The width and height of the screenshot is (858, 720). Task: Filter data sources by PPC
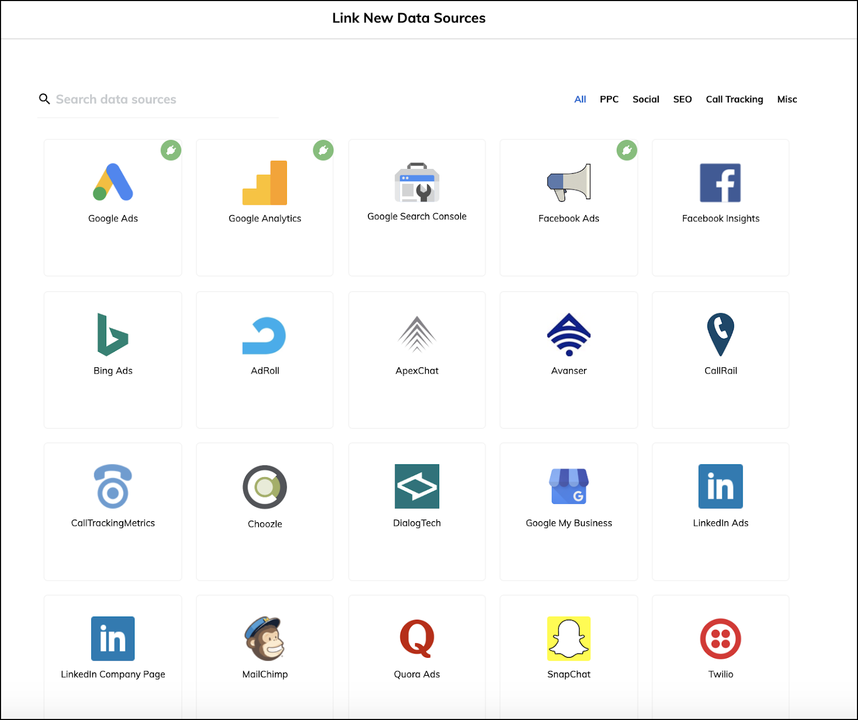click(609, 99)
